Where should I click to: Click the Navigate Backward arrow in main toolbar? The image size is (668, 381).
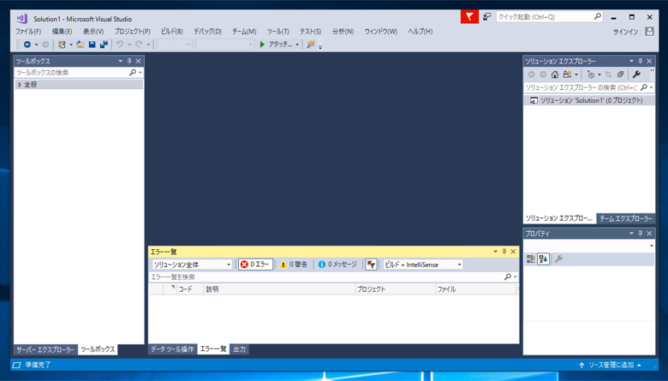point(27,45)
